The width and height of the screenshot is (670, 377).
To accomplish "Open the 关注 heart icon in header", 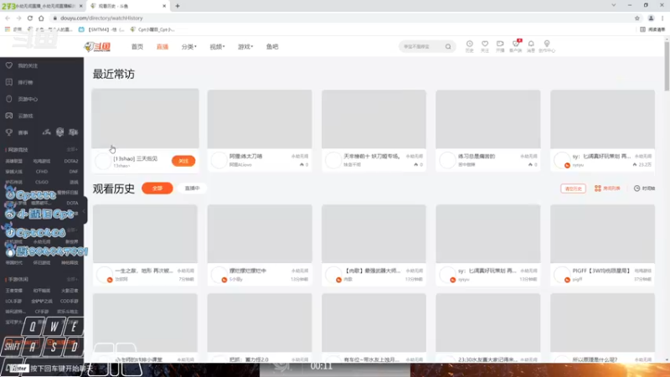I will coord(485,46).
